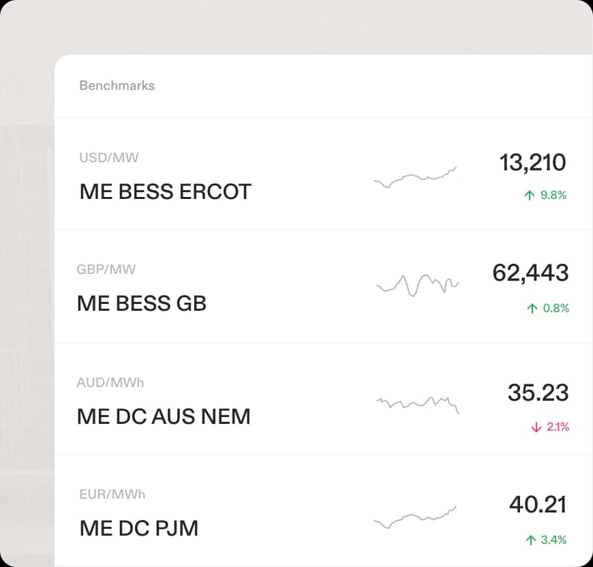This screenshot has height=567, width=593.
Task: Click the 13,210 value
Action: [x=532, y=163]
